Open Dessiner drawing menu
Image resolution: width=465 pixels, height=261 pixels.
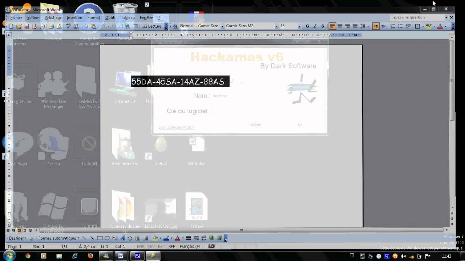click(x=17, y=238)
